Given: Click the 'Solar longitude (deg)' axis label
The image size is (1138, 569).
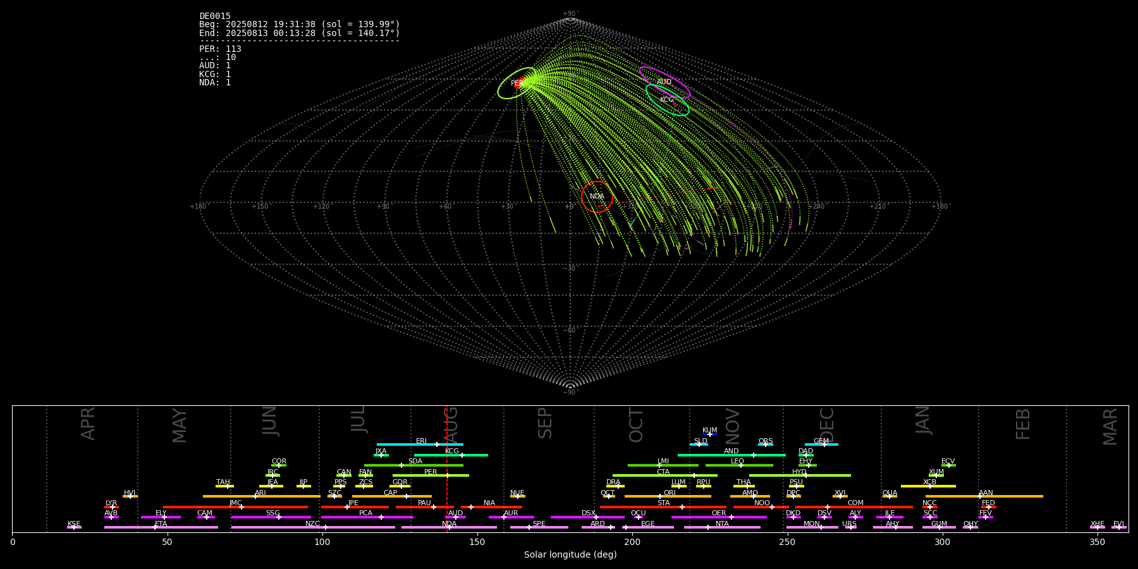Looking at the screenshot, I should pyautogui.click(x=570, y=554).
